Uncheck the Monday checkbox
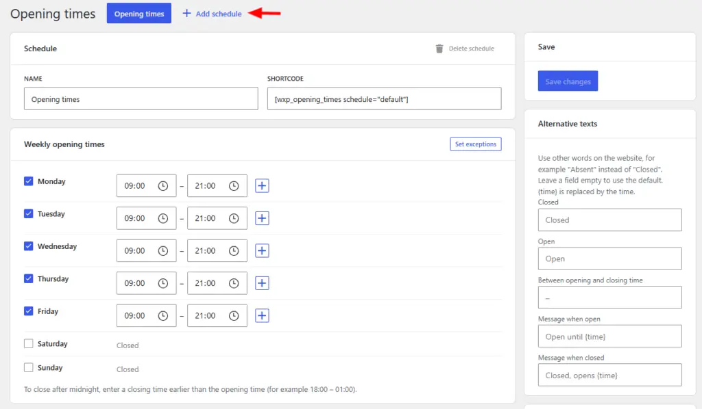 click(x=29, y=181)
